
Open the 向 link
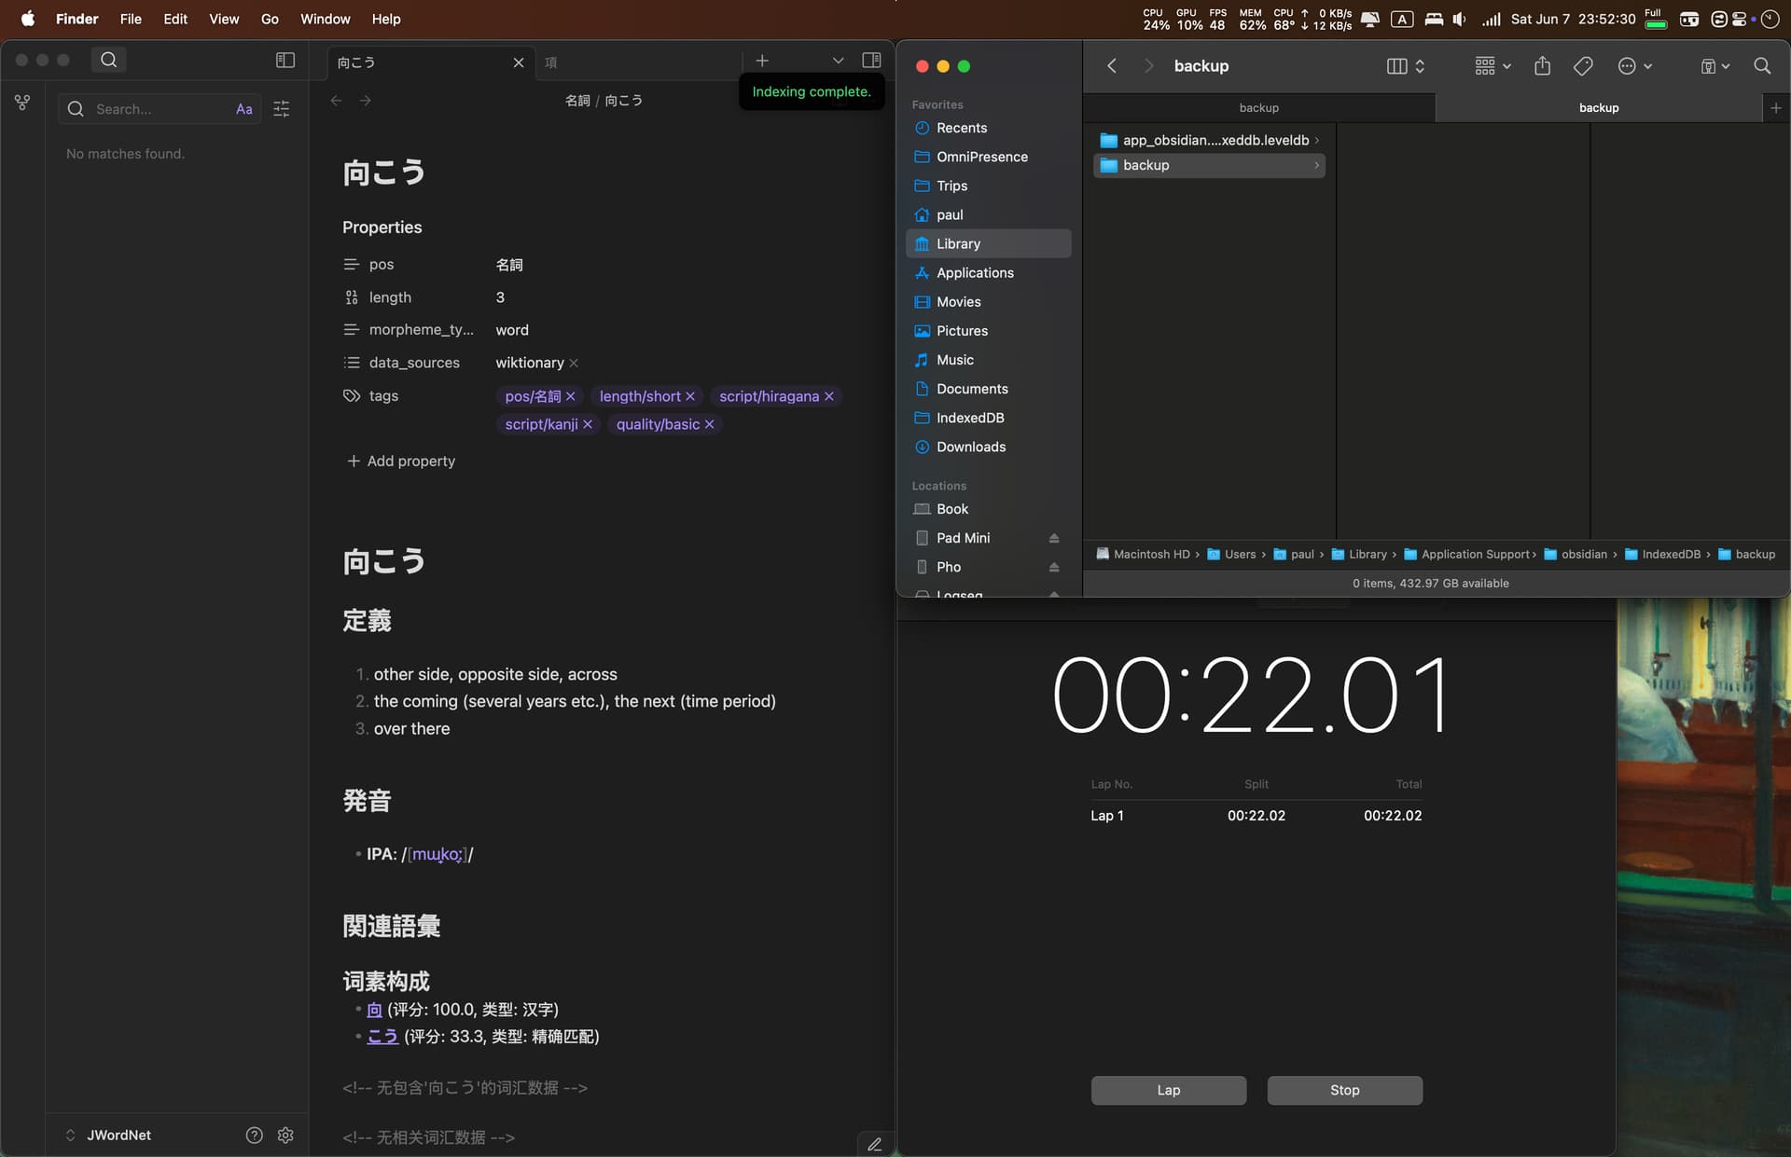tap(374, 1010)
